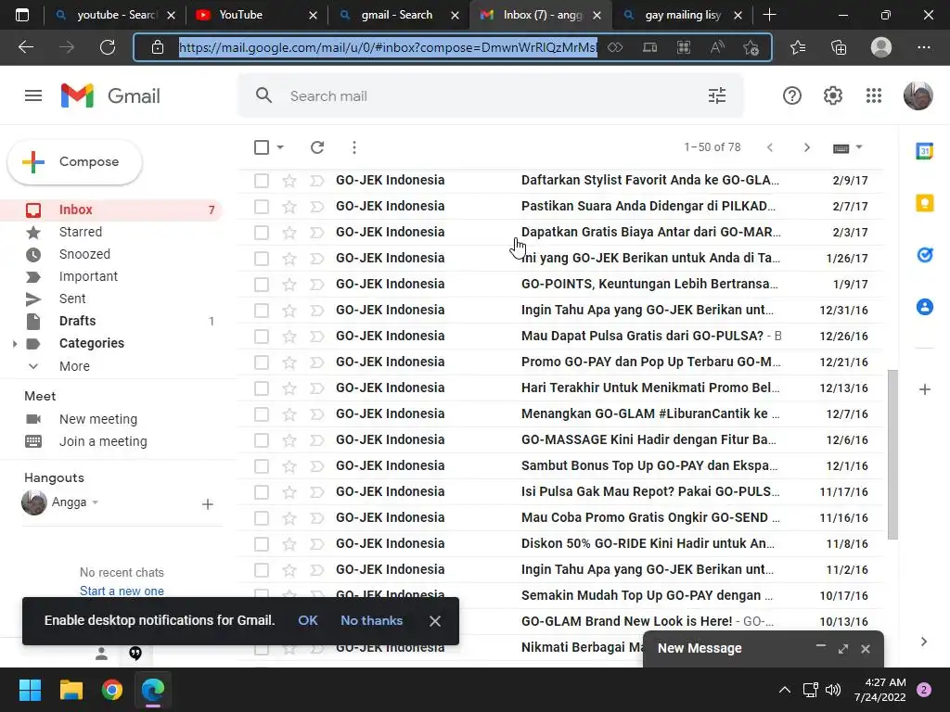Select the Dapatkan Gratis Biaya Antar checkbox
Viewport: 950px width, 712px height.
tap(262, 233)
